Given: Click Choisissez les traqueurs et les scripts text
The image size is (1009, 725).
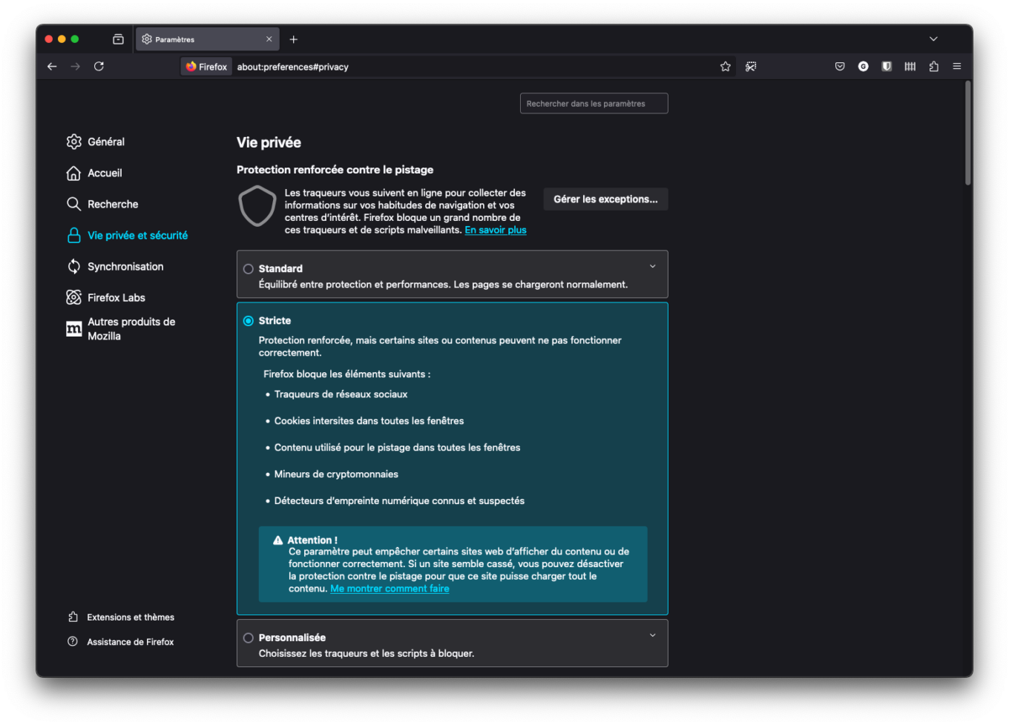Looking at the screenshot, I should [367, 654].
